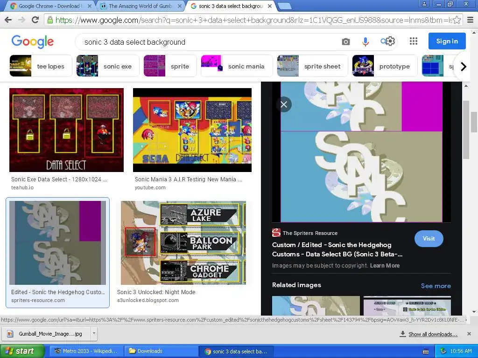Click the page vertical scrollbar
This screenshot has width=478, height=358.
pos(473,122)
